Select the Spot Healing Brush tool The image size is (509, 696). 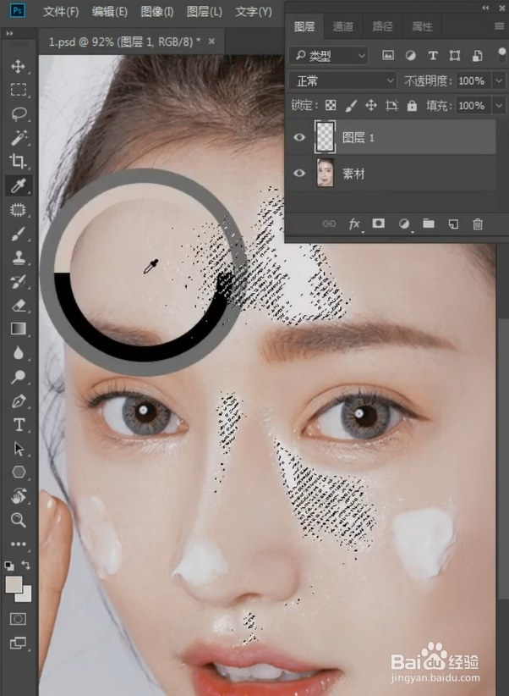19,209
